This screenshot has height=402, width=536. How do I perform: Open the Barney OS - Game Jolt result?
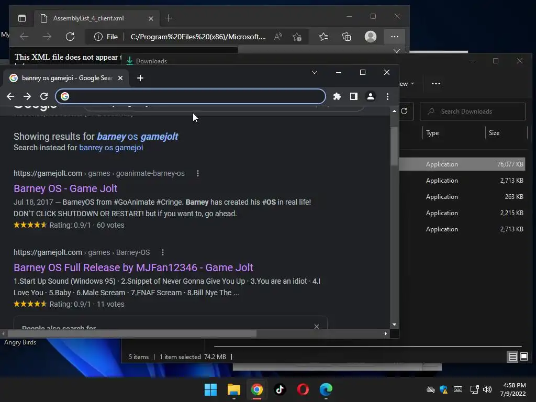(x=65, y=188)
